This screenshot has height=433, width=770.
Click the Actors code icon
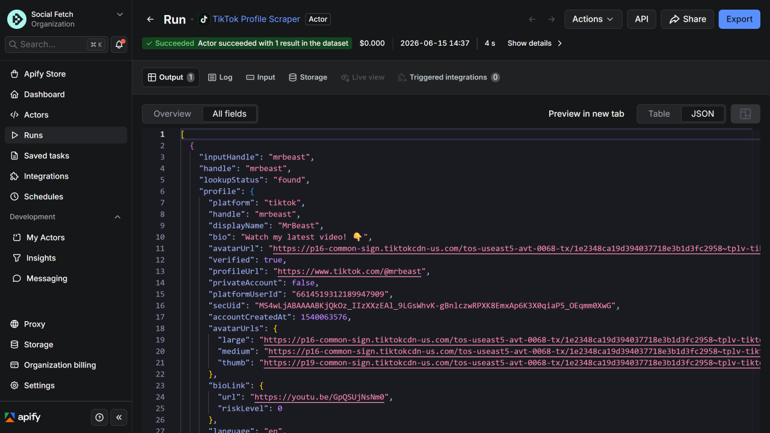point(15,115)
